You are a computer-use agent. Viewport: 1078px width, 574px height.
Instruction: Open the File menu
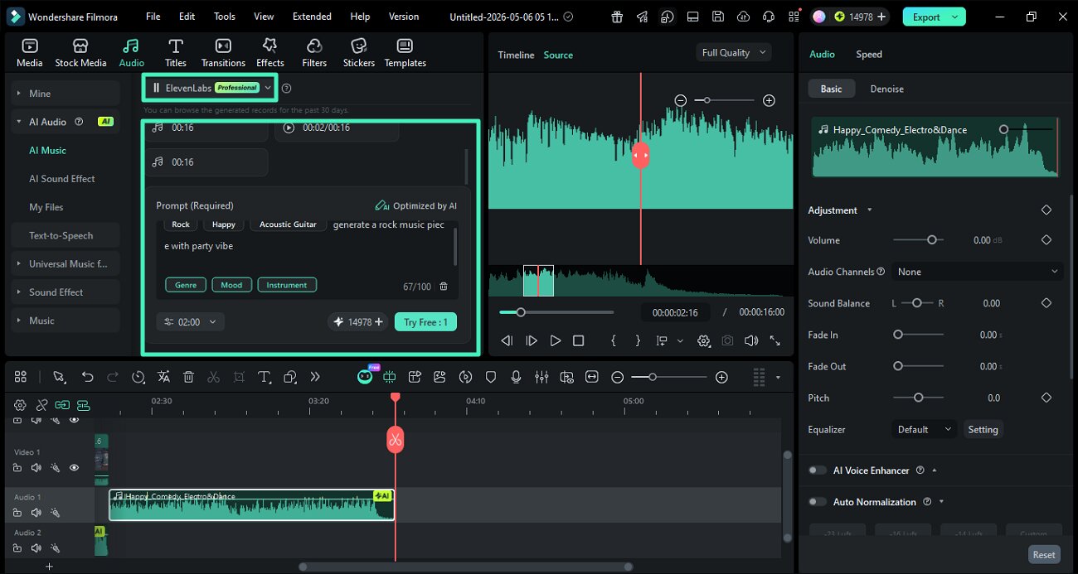pyautogui.click(x=153, y=17)
